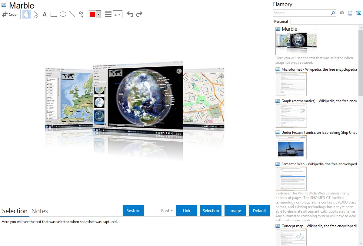Image resolution: width=363 pixels, height=246 pixels.
Task: Open the Microformat Wikipedia snapshot thumbnail
Action: pos(291,84)
